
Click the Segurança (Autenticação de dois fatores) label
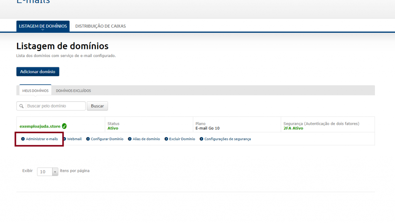point(321,124)
